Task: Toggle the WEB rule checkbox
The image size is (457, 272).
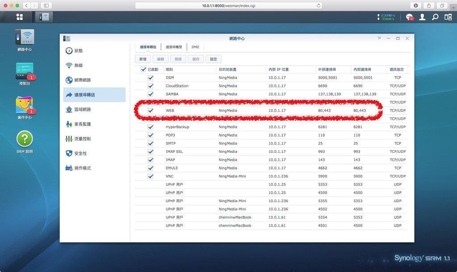Action: point(150,110)
